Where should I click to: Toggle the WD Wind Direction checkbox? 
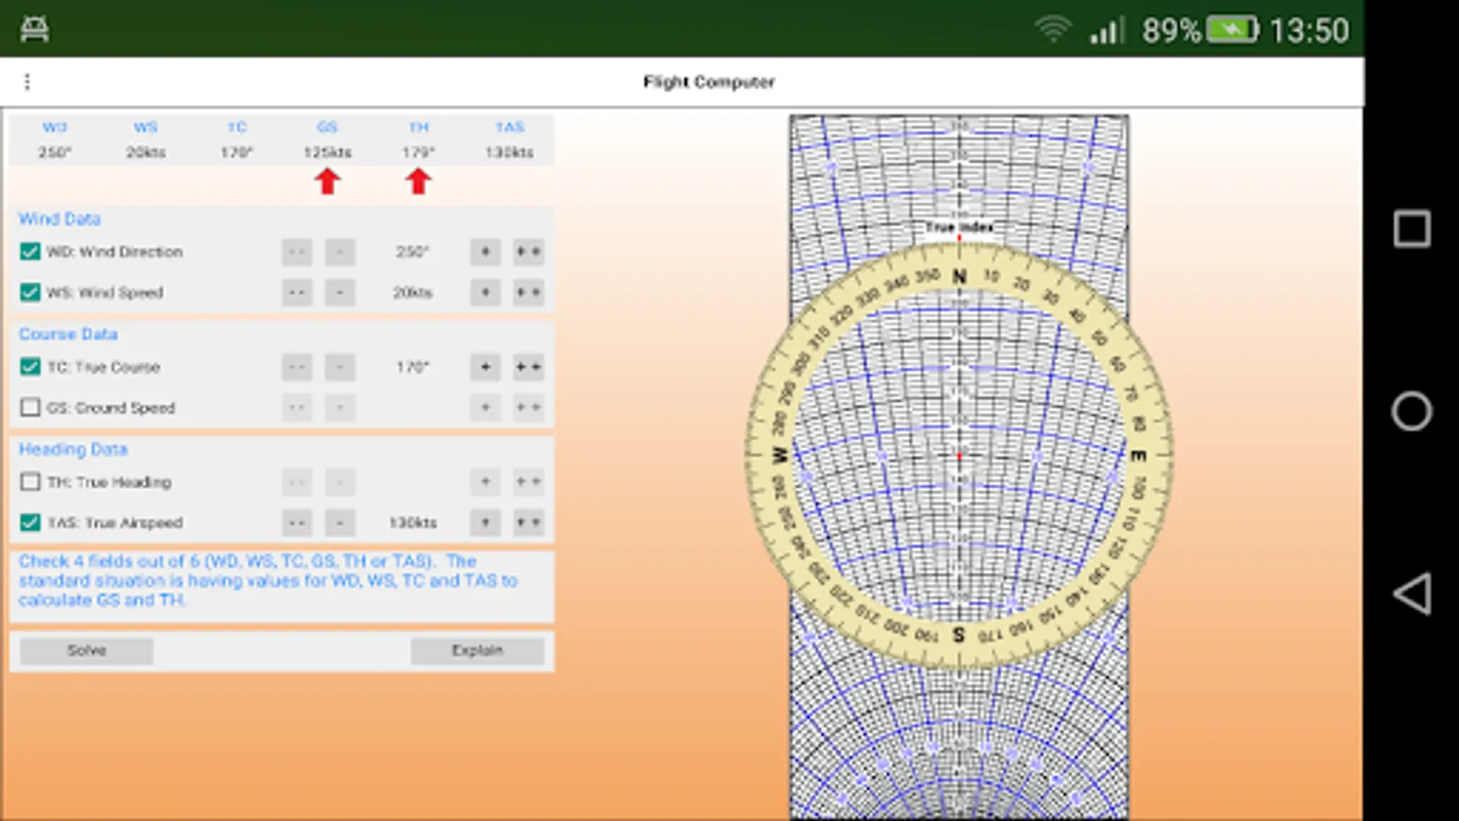click(30, 251)
